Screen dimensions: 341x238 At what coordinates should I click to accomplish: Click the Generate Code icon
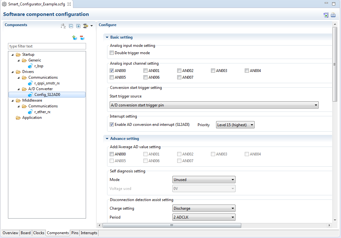(x=326, y=15)
